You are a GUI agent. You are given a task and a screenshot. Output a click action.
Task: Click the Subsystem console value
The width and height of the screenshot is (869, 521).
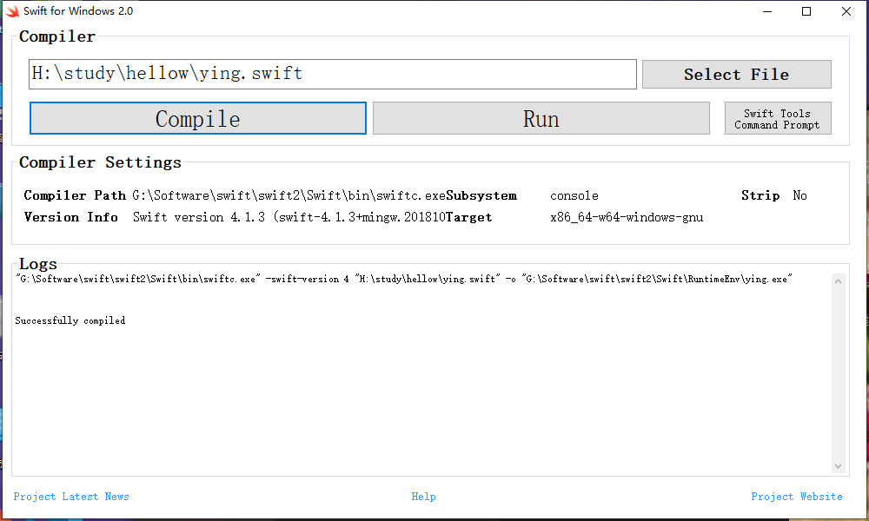coord(574,195)
